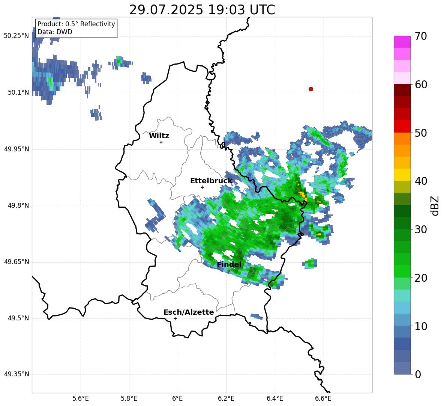Screen dimensions: 444x406
Task: Click the 49.95°N latitude label
Action: coord(16,149)
